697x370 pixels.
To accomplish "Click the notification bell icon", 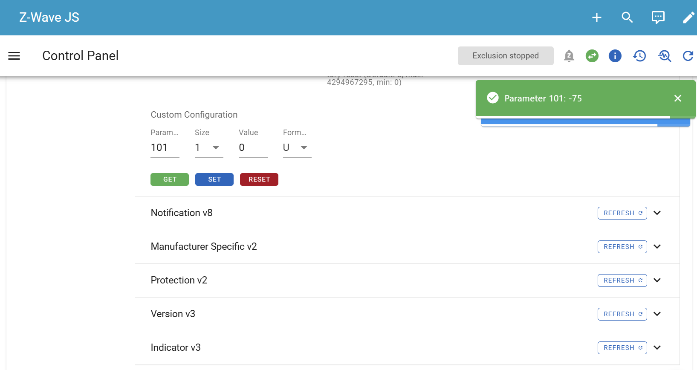I will pos(569,56).
